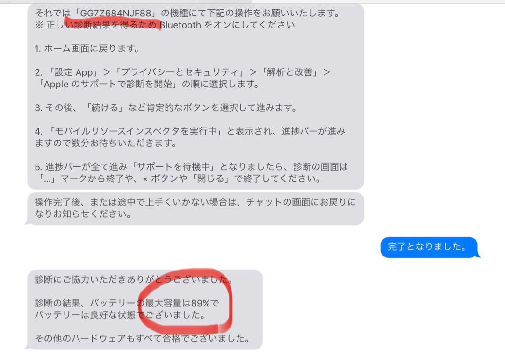Click モバイルリソースインスペクタを実行中 text in step 4
The image size is (505, 356).
click(135, 131)
